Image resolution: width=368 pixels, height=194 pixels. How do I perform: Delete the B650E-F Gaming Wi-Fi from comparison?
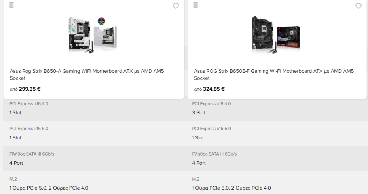[195, 5]
